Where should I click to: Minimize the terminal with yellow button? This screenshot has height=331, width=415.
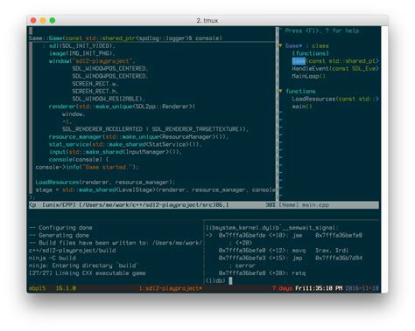(x=43, y=20)
